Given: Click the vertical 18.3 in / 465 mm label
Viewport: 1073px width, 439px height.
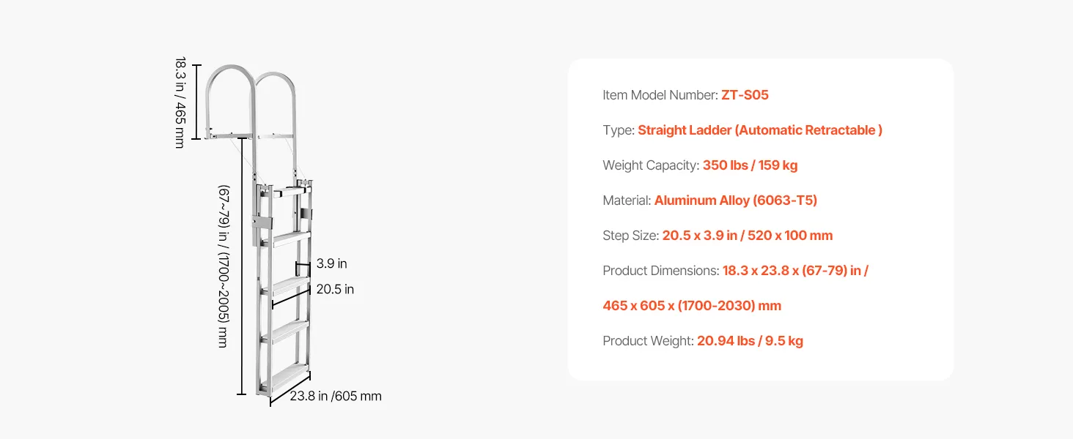Looking at the screenshot, I should click(180, 102).
